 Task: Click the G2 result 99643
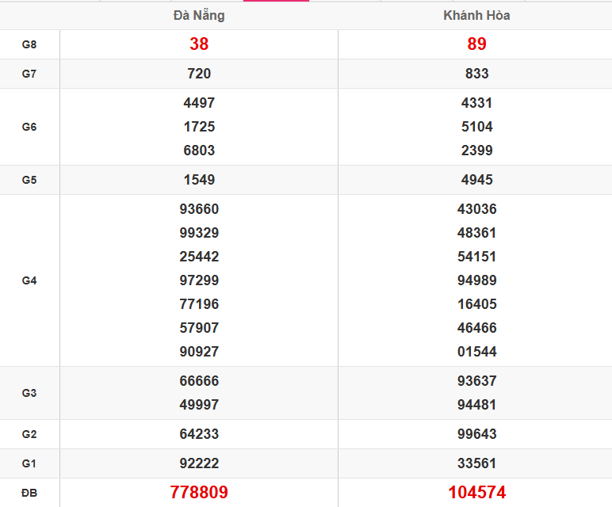pyautogui.click(x=476, y=434)
